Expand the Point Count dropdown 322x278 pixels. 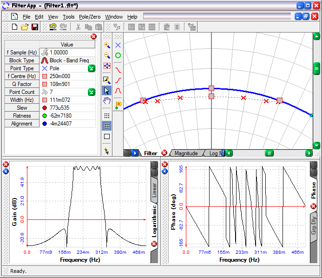[x=92, y=92]
